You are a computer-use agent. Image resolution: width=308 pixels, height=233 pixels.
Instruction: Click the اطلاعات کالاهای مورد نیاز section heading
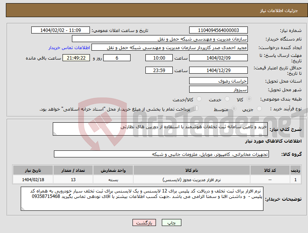273,141
